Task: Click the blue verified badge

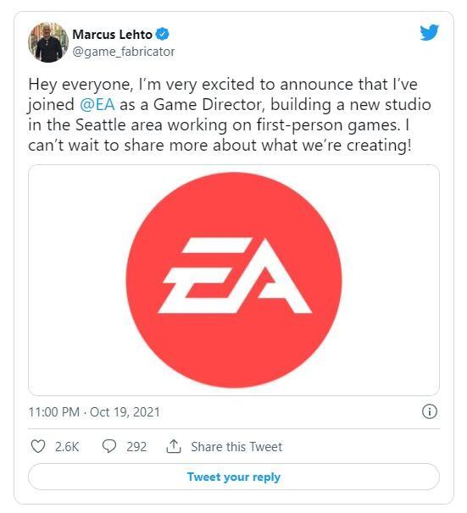Action: tap(163, 34)
